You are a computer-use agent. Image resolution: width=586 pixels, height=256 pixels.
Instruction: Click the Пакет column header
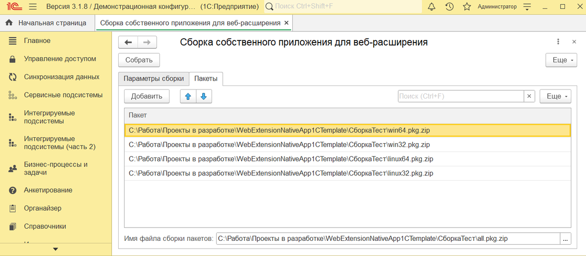click(347, 115)
